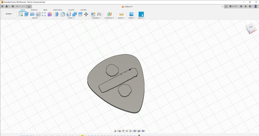This screenshot has width=259, height=136.
Task: Click the ViewCube TOP face
Action: 251,27
